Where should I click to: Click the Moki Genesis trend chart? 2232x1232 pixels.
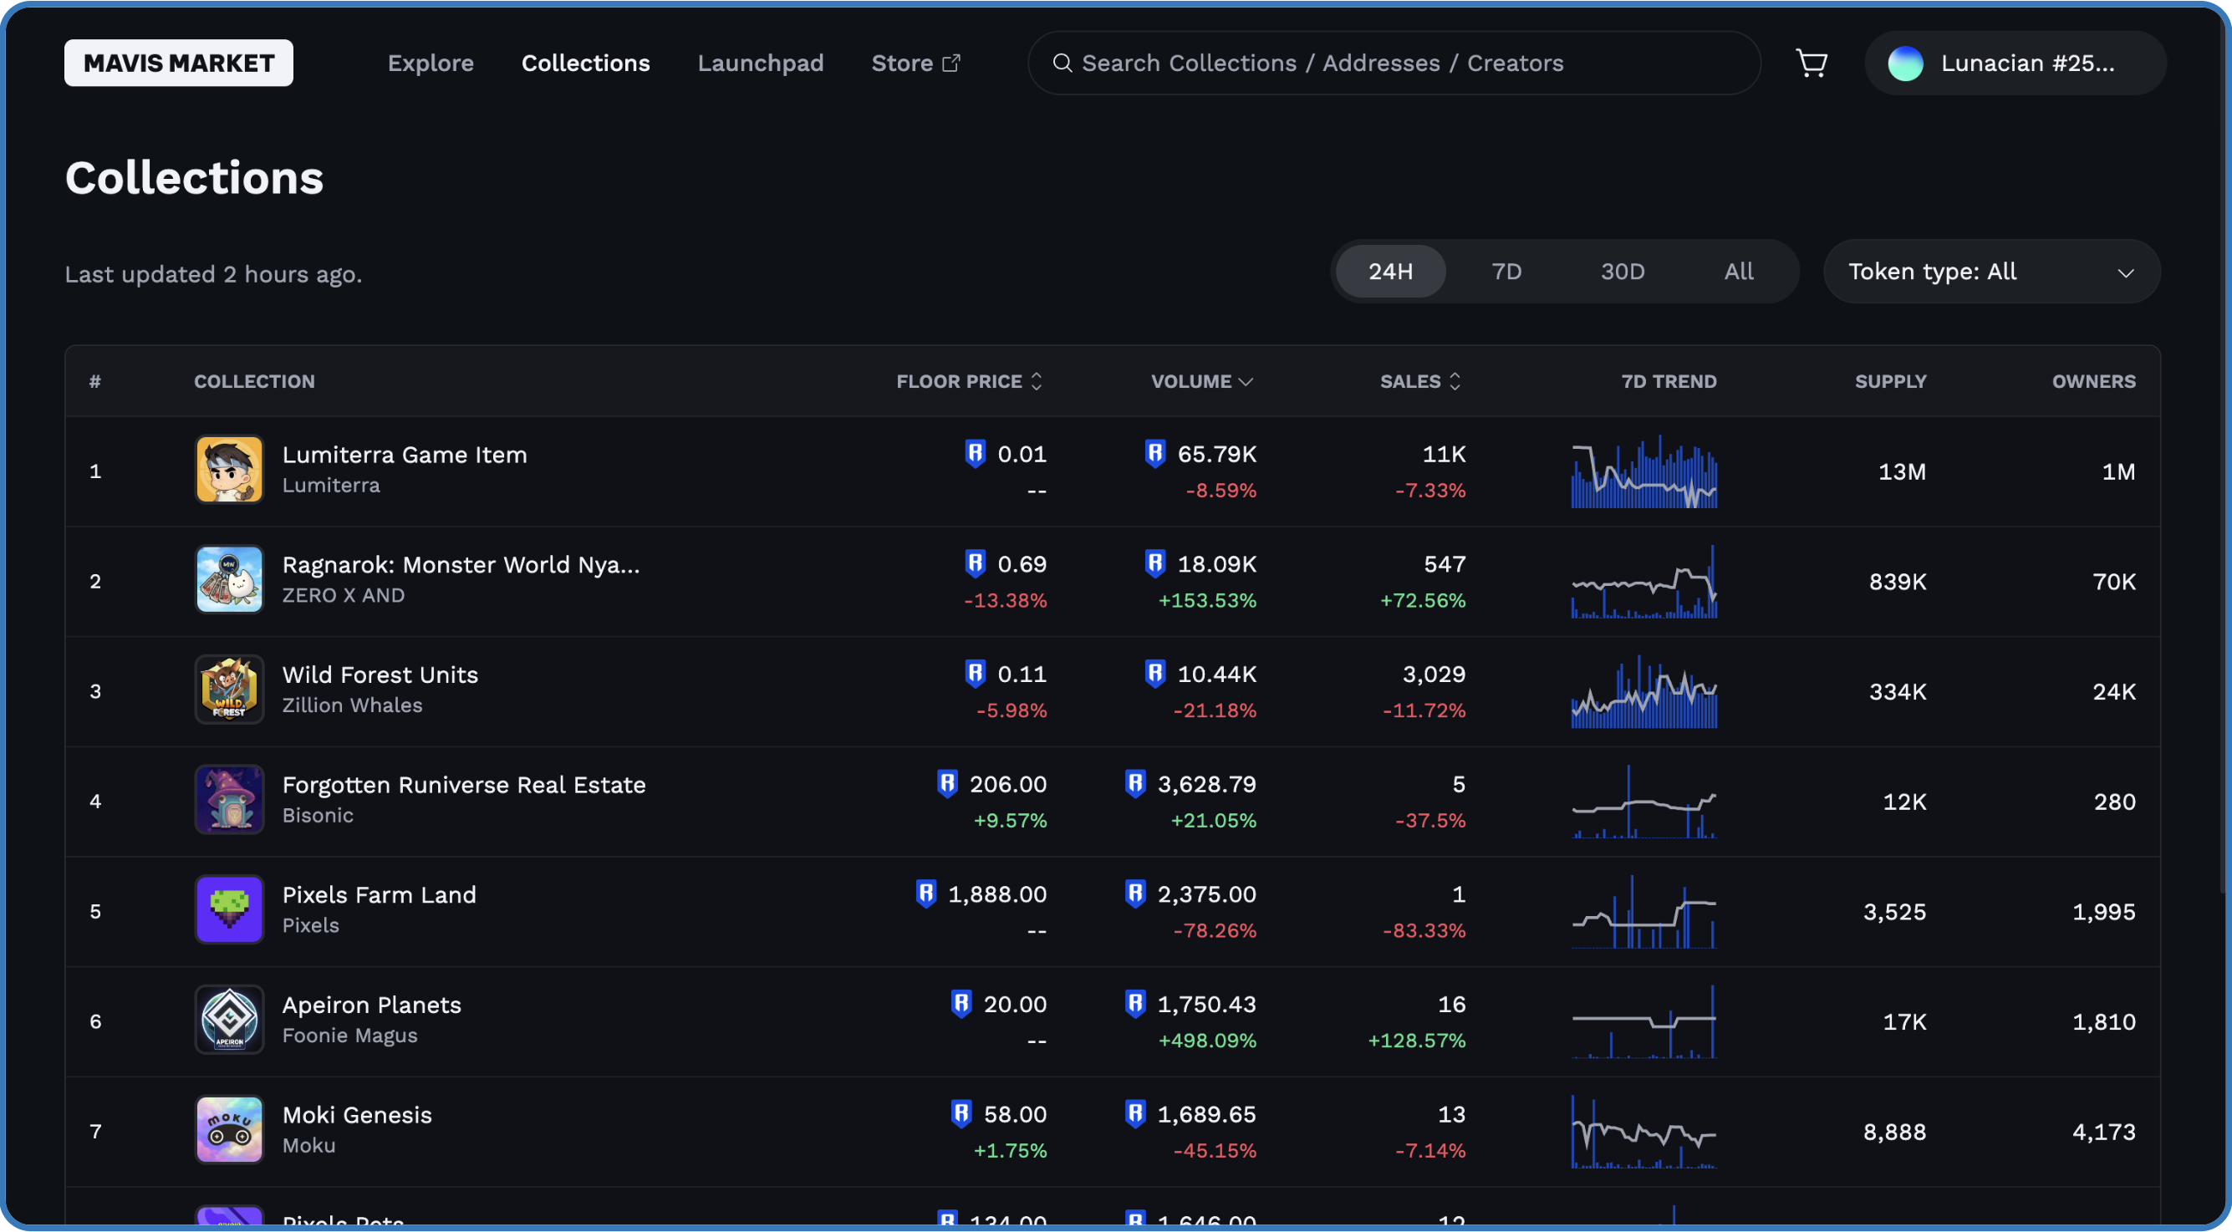pos(1643,1132)
